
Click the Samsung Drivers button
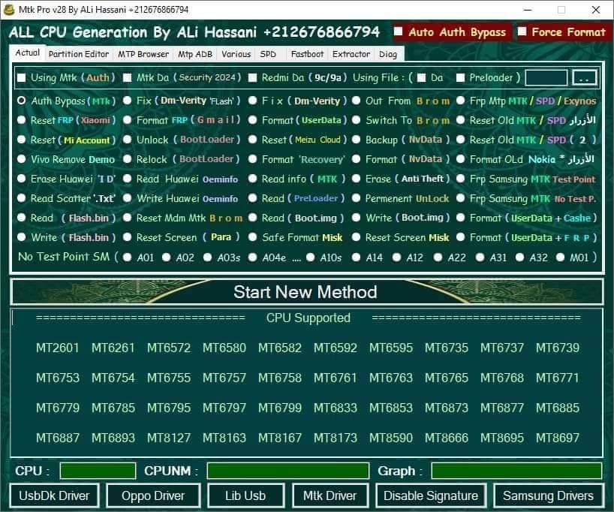point(548,495)
